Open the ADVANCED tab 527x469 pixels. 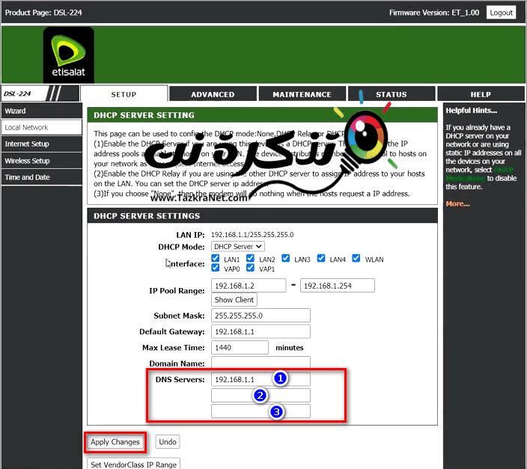coord(213,94)
